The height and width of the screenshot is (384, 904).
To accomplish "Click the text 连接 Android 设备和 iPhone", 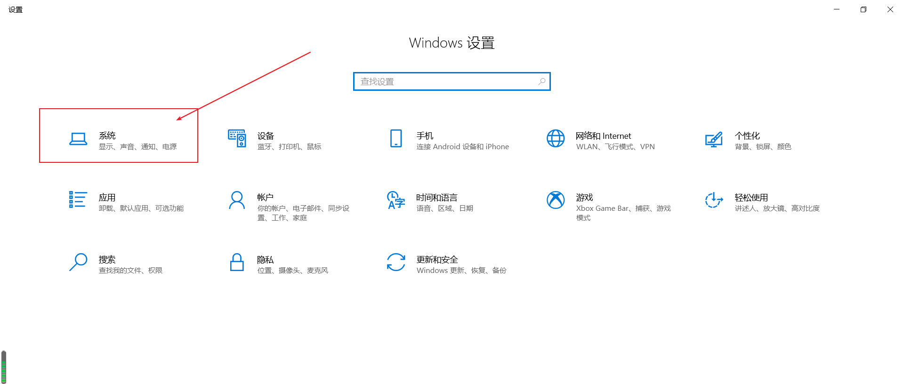I will [462, 147].
